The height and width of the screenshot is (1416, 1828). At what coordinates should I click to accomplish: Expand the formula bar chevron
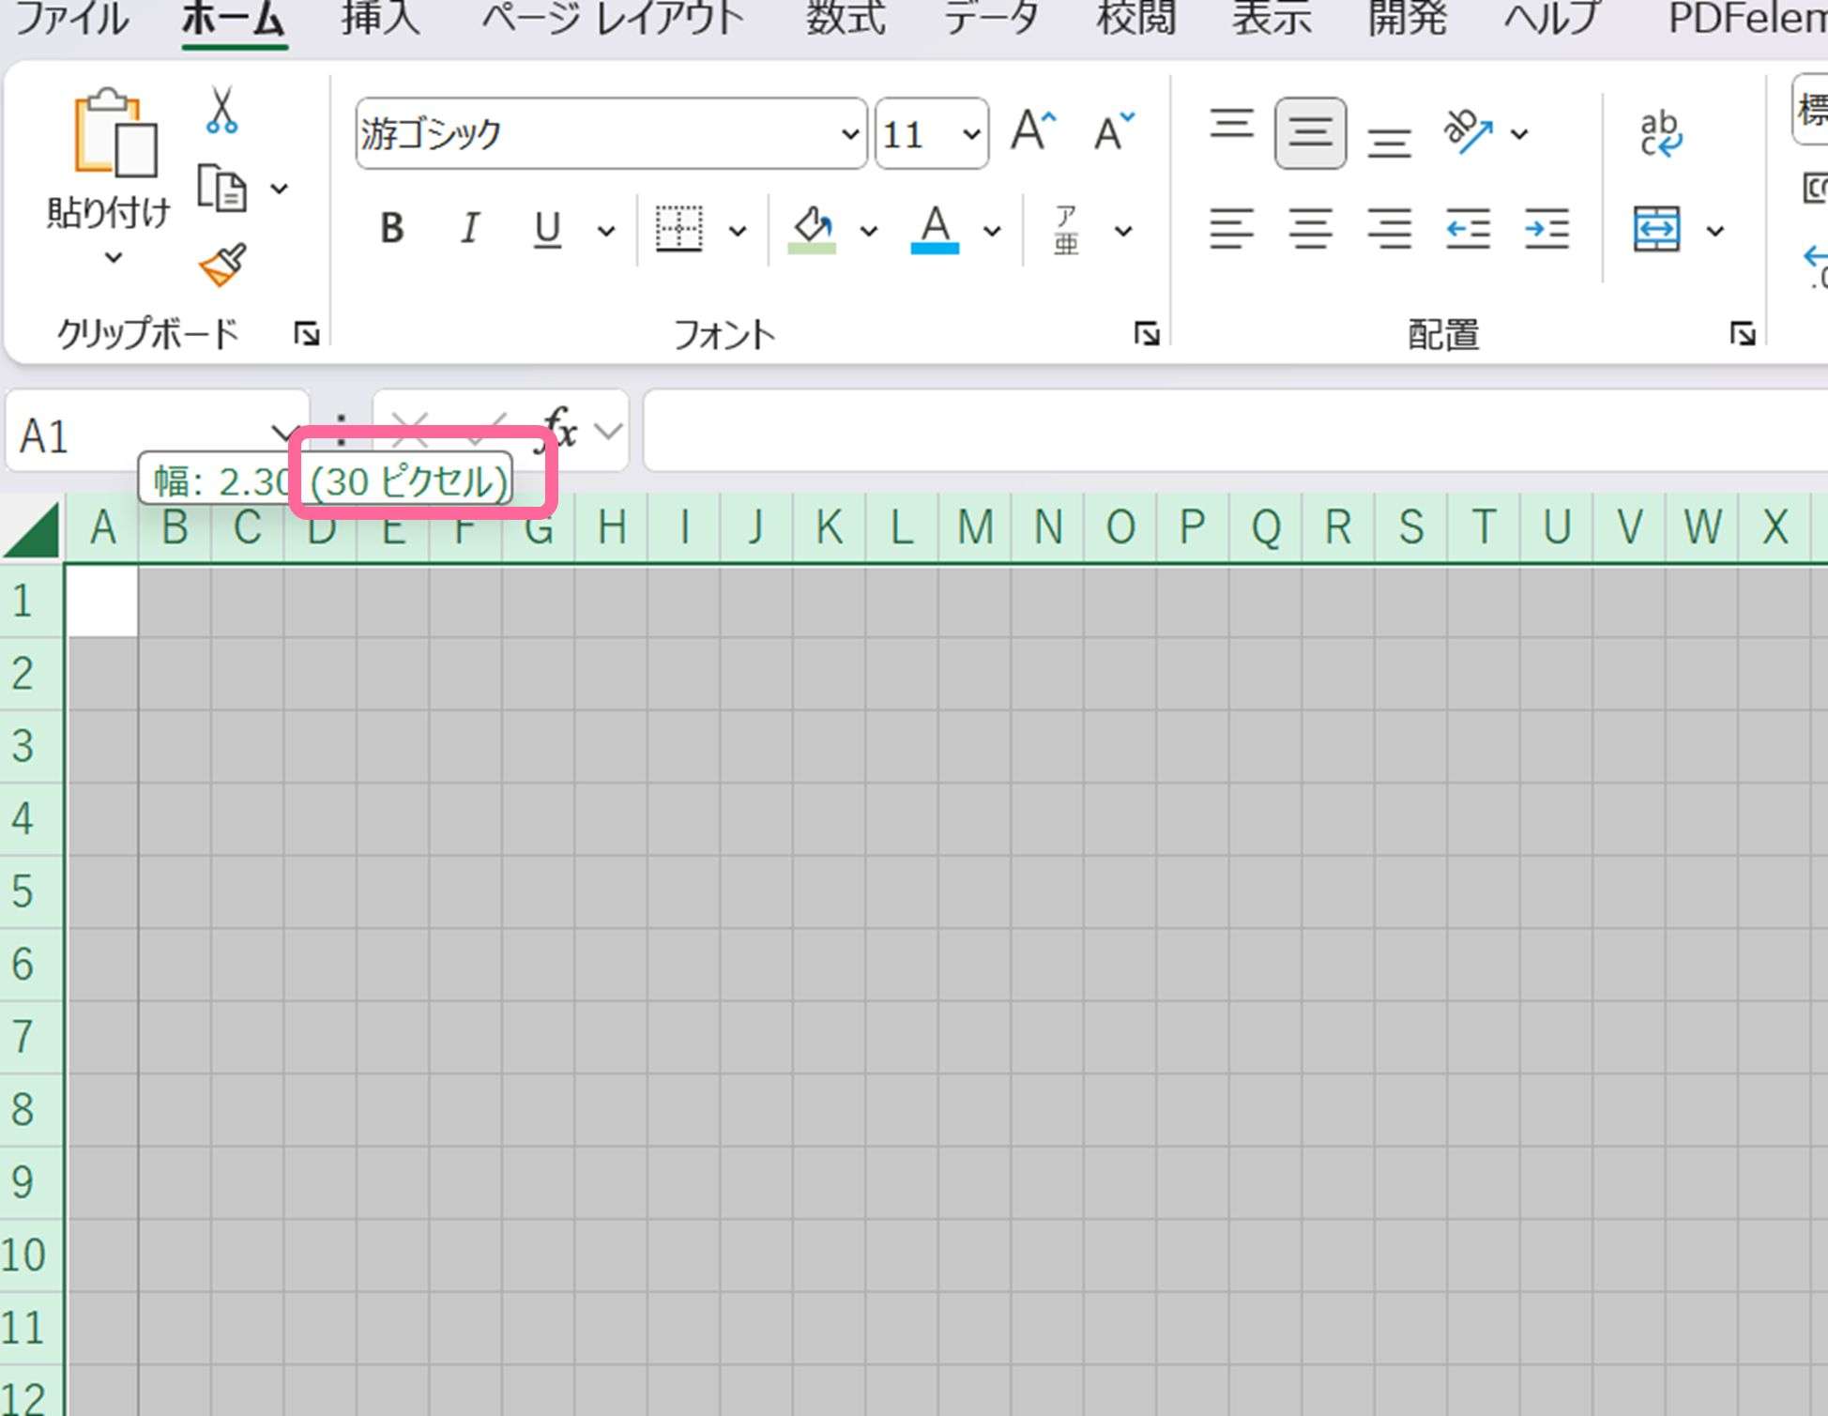609,431
